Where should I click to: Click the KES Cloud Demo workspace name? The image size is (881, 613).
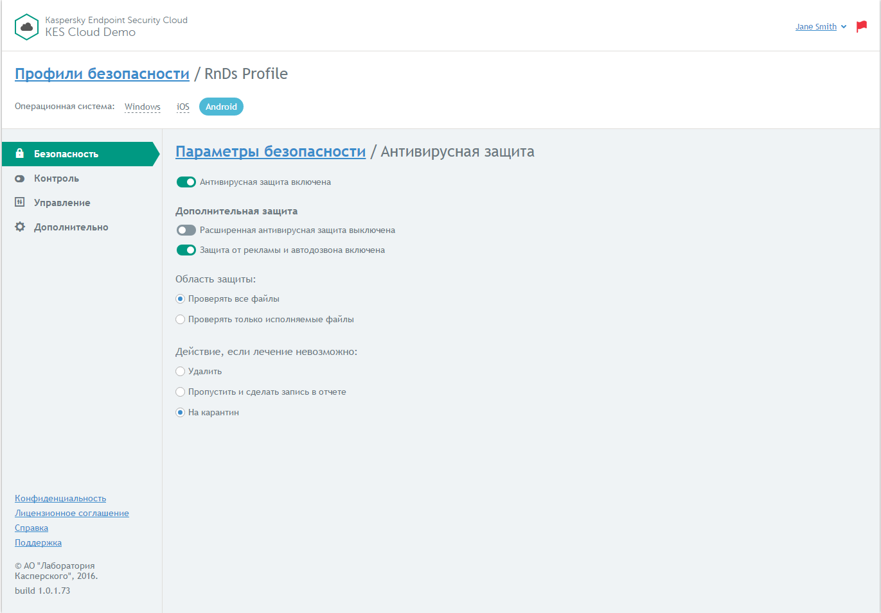91,32
